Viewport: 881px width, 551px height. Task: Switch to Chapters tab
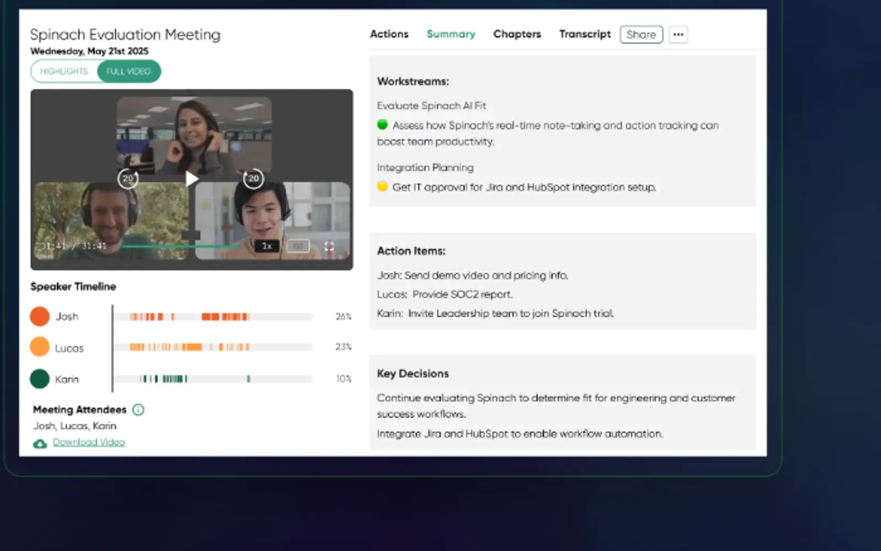pos(517,34)
